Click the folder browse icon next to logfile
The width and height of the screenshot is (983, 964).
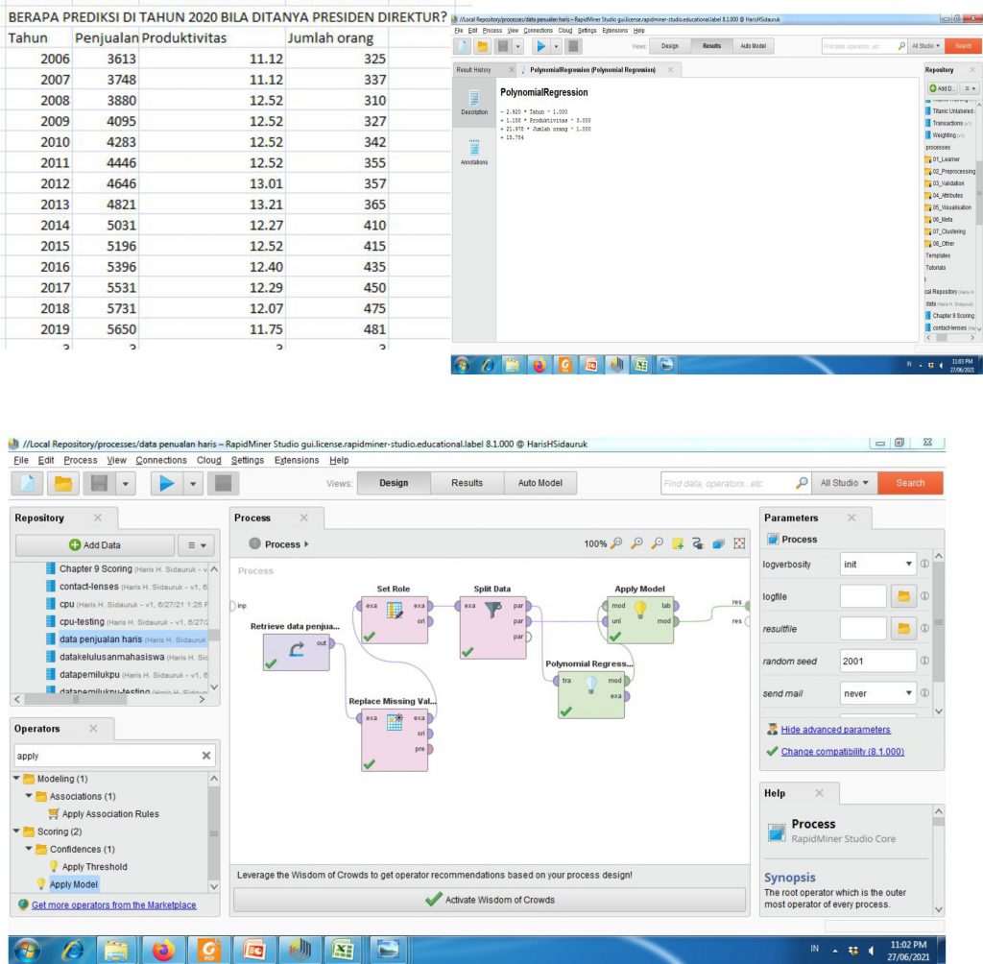click(902, 597)
